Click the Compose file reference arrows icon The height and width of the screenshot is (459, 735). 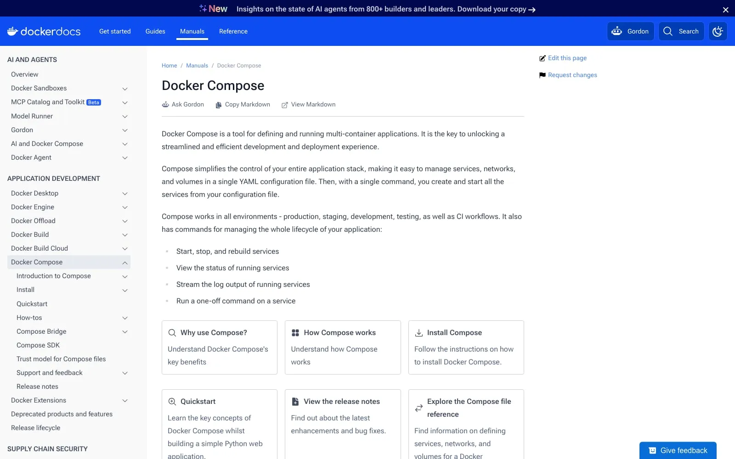point(419,408)
